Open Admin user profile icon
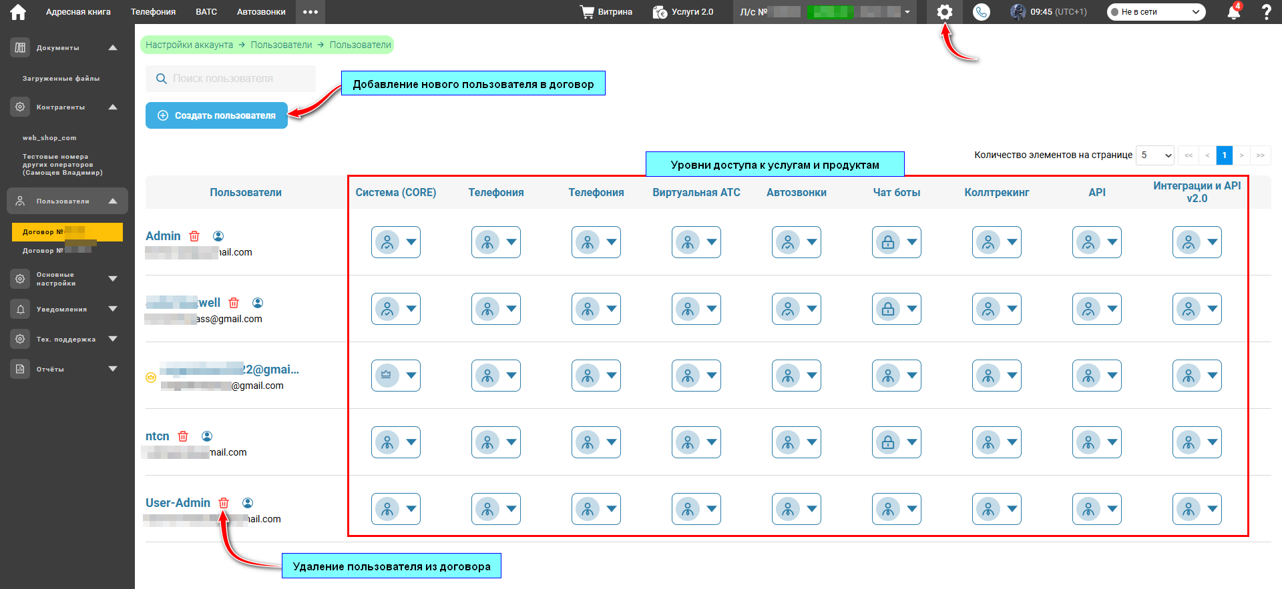Image resolution: width=1282 pixels, height=589 pixels. (218, 236)
